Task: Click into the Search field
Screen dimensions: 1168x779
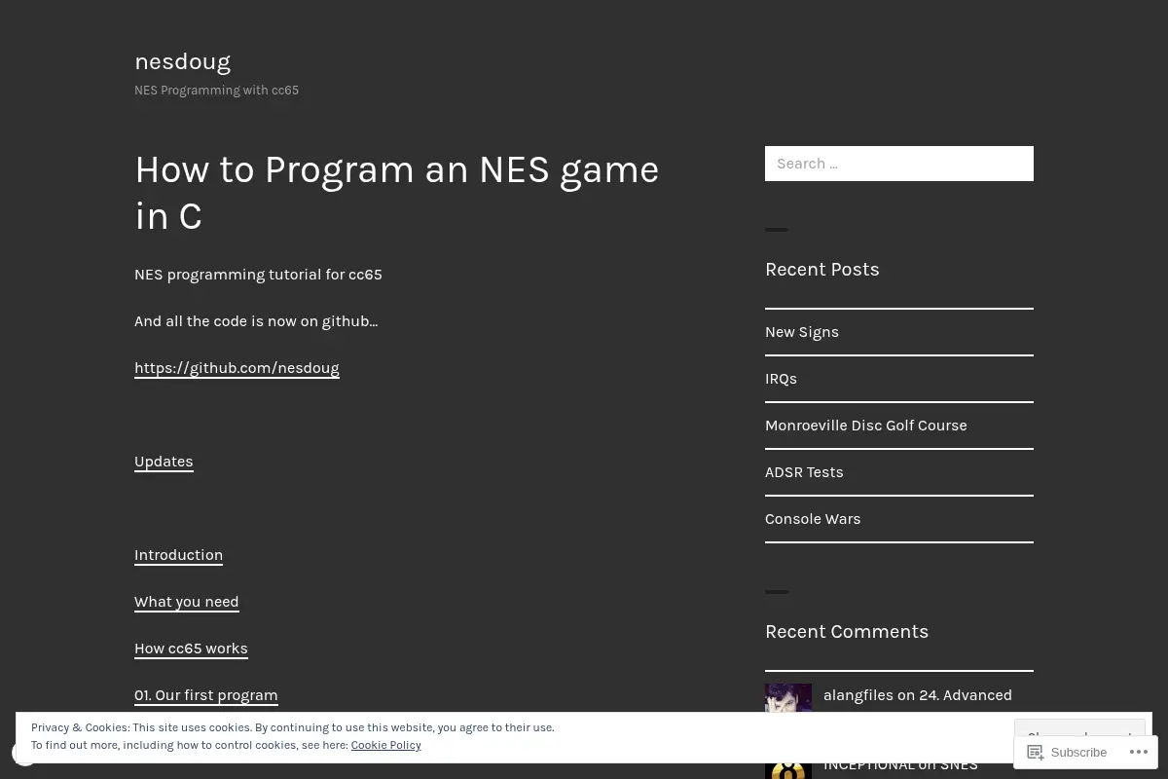Action: coord(899,164)
